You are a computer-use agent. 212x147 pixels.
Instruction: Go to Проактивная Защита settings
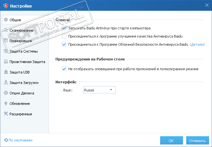[26, 62]
